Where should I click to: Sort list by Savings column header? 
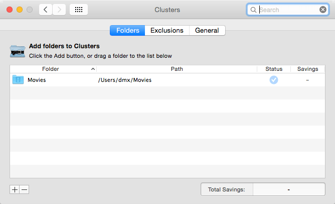click(307, 69)
